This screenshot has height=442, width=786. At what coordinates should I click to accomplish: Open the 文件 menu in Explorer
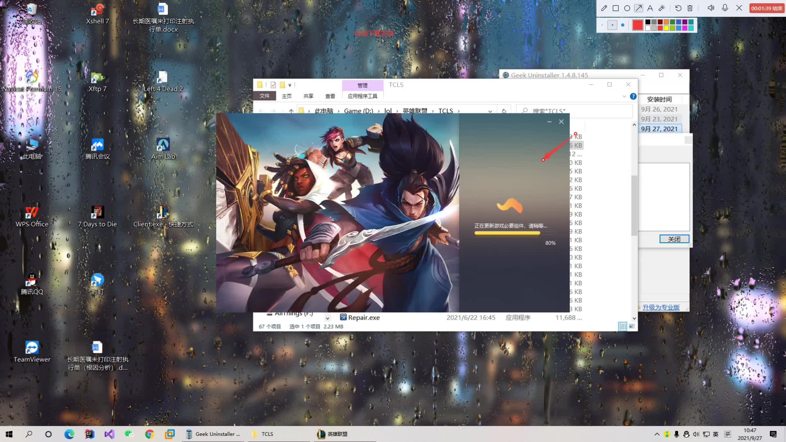pyautogui.click(x=264, y=96)
